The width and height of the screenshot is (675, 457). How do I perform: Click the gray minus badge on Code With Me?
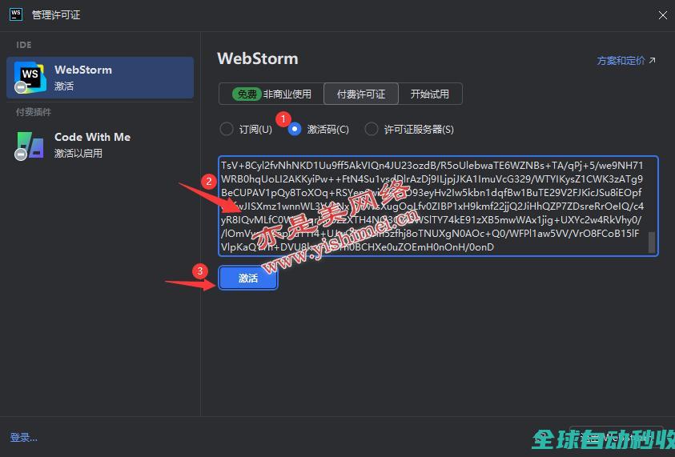coord(20,154)
